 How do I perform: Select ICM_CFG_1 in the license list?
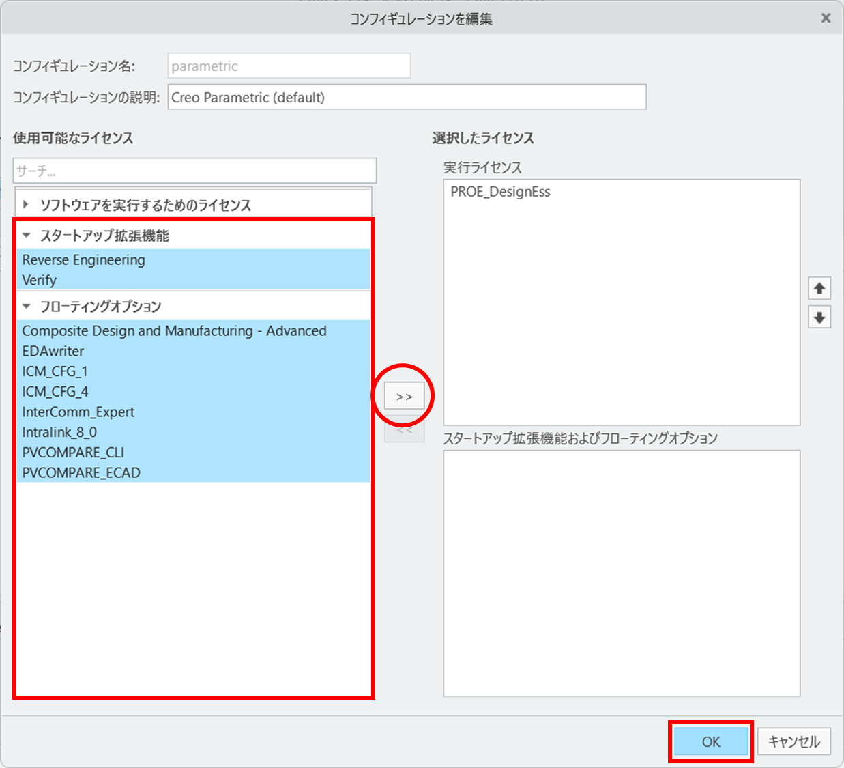[x=55, y=371]
